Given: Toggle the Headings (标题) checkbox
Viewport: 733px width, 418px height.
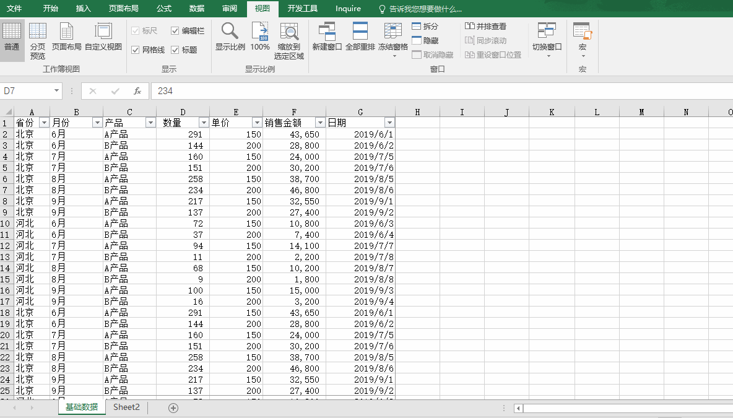Looking at the screenshot, I should [x=184, y=50].
